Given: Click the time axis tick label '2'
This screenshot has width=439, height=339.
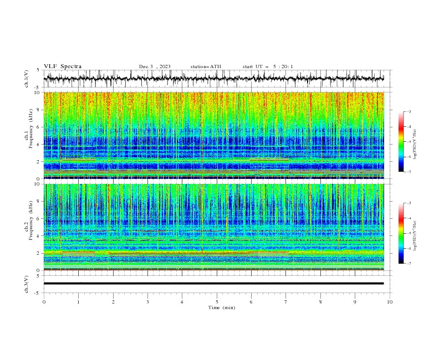Looking at the screenshot, I should click(x=113, y=302).
